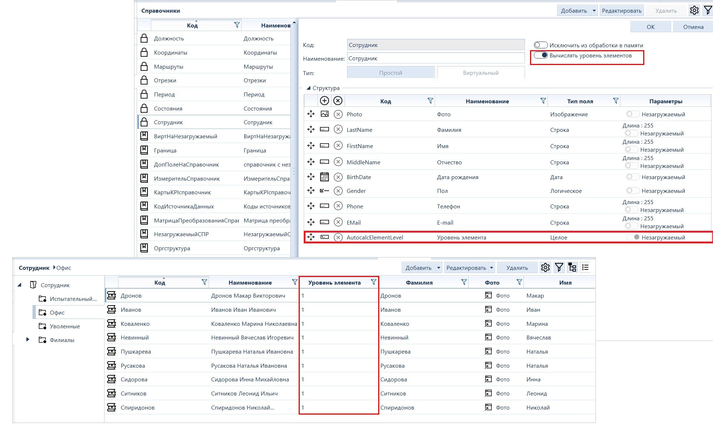Collapse the Сотрудник tree root

pos(20,285)
